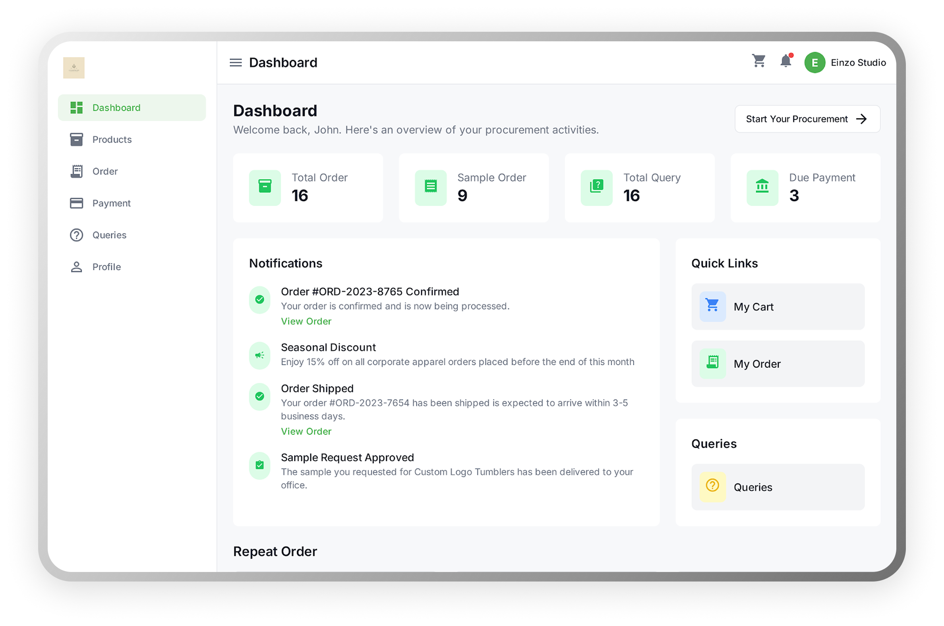Open the Profile sidebar item
The image size is (944, 626).
click(106, 267)
